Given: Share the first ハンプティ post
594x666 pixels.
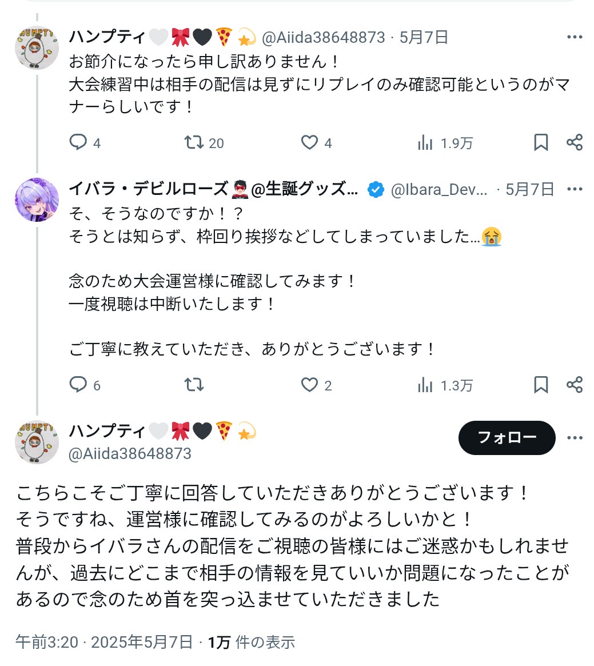Looking at the screenshot, I should click(575, 142).
